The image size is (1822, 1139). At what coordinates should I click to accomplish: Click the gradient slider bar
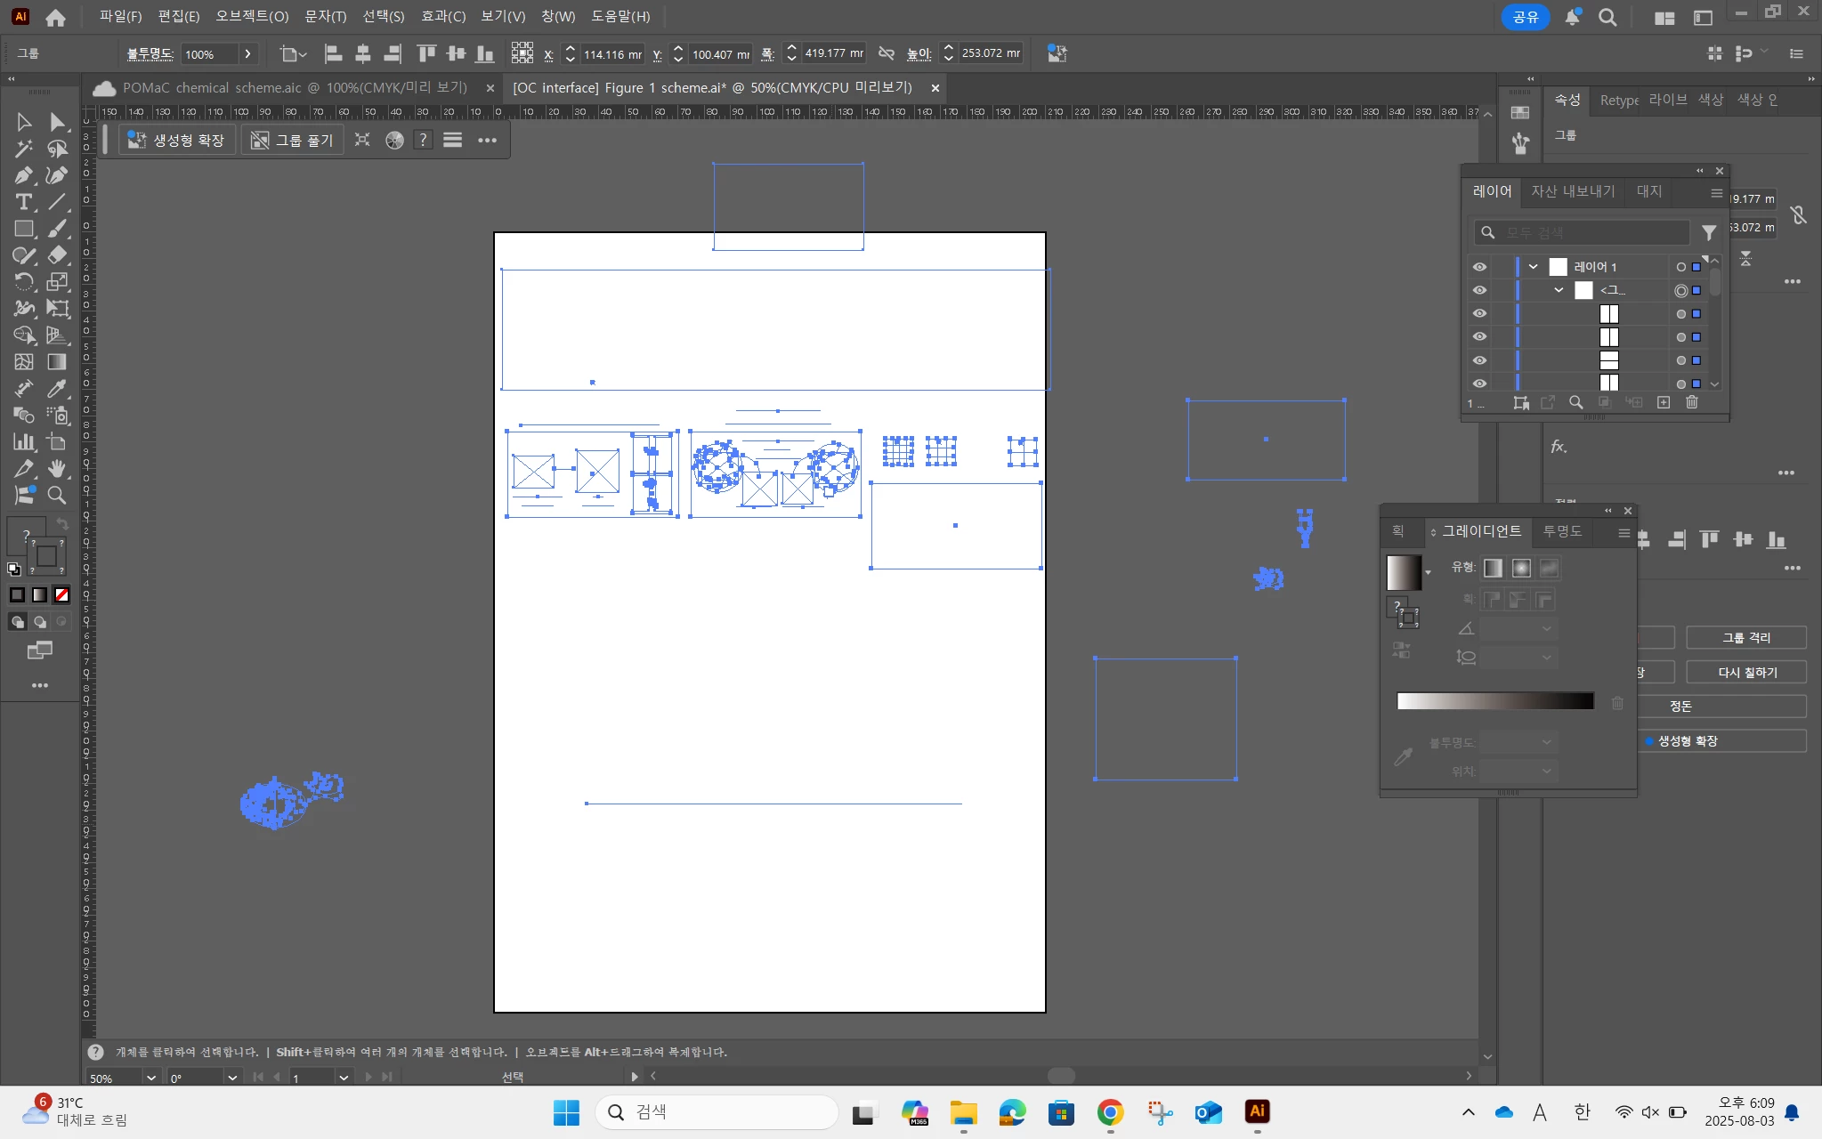[1495, 701]
